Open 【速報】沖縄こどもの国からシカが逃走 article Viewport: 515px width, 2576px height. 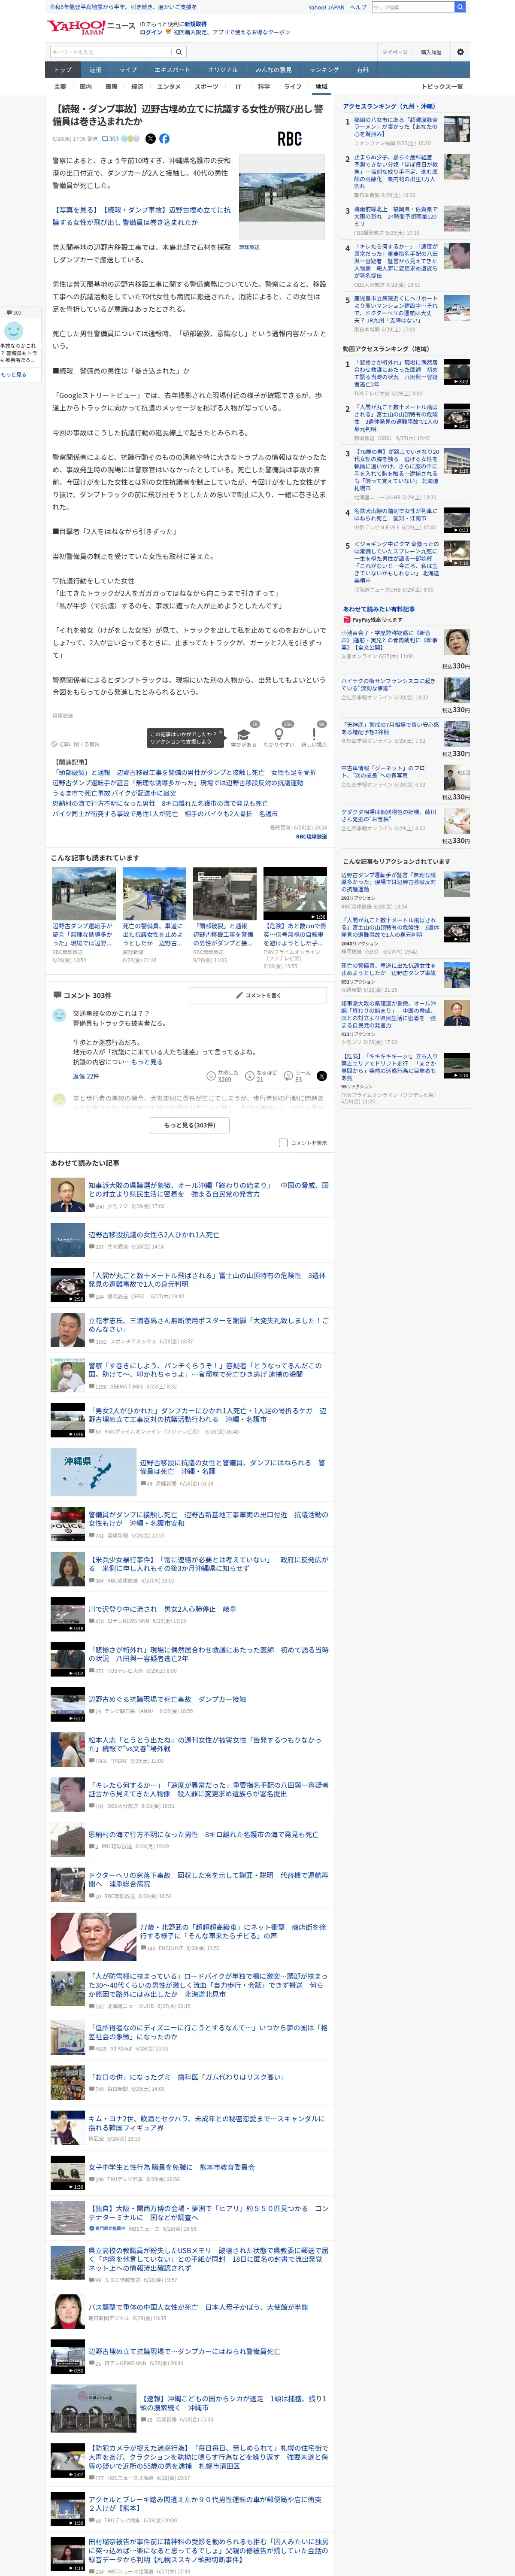(233, 2402)
